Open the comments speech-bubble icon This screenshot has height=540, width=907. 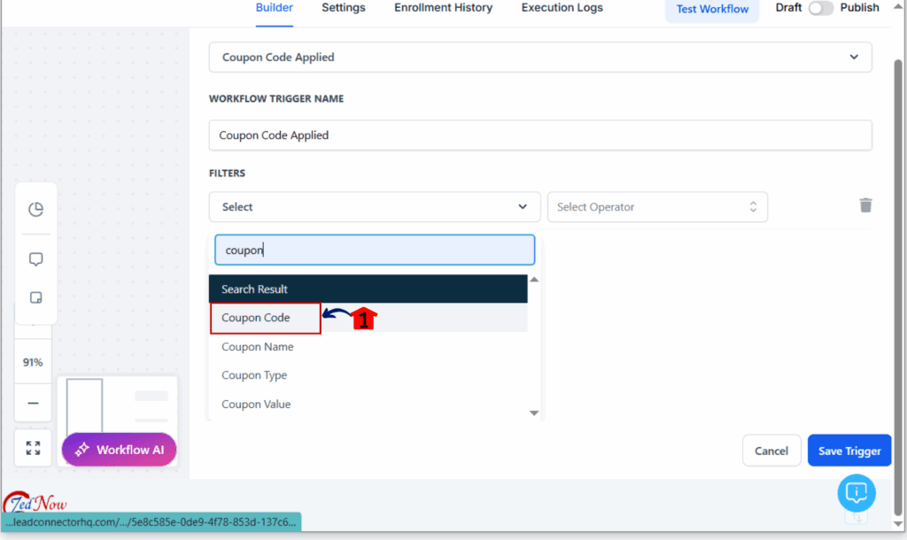35,259
